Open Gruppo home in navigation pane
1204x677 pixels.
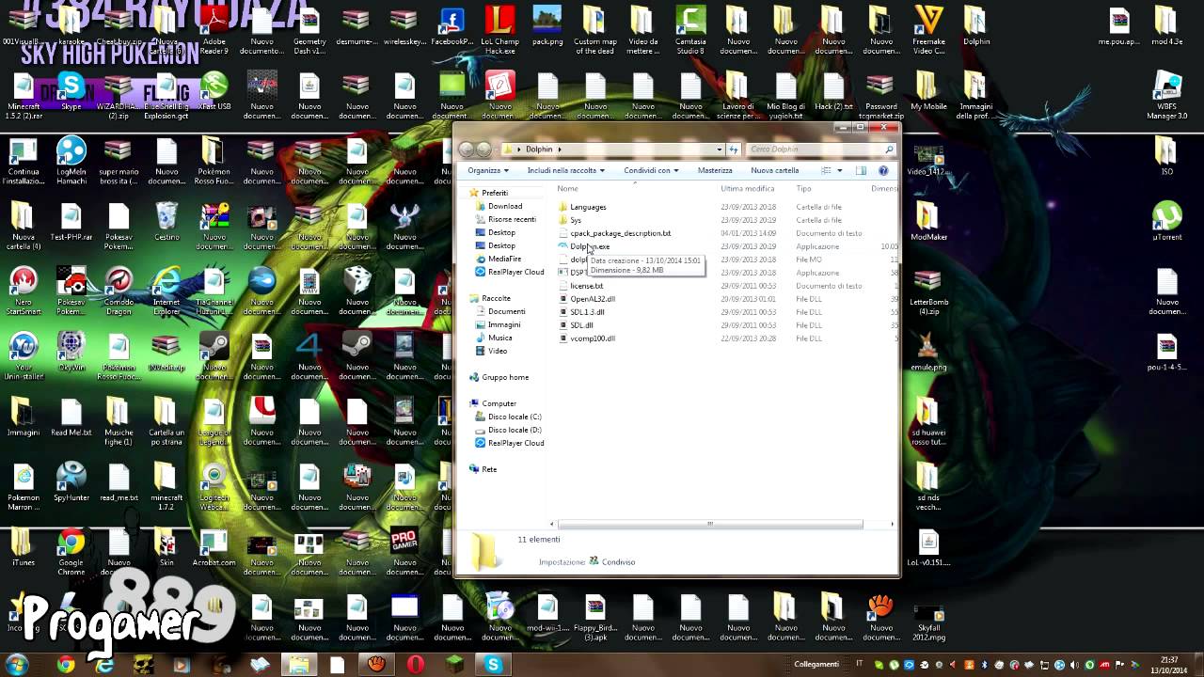point(505,377)
